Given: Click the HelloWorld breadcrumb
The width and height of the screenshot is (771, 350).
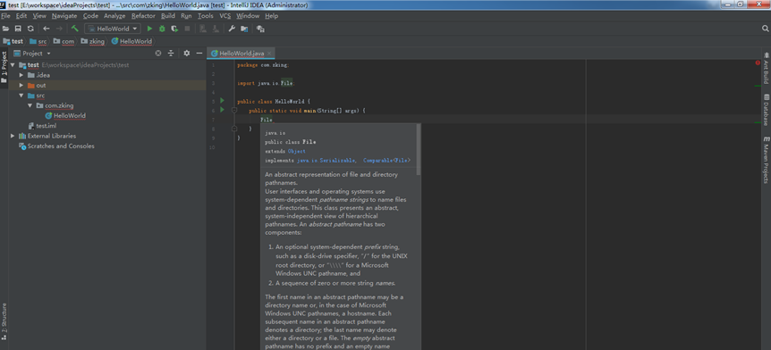Looking at the screenshot, I should [131, 41].
